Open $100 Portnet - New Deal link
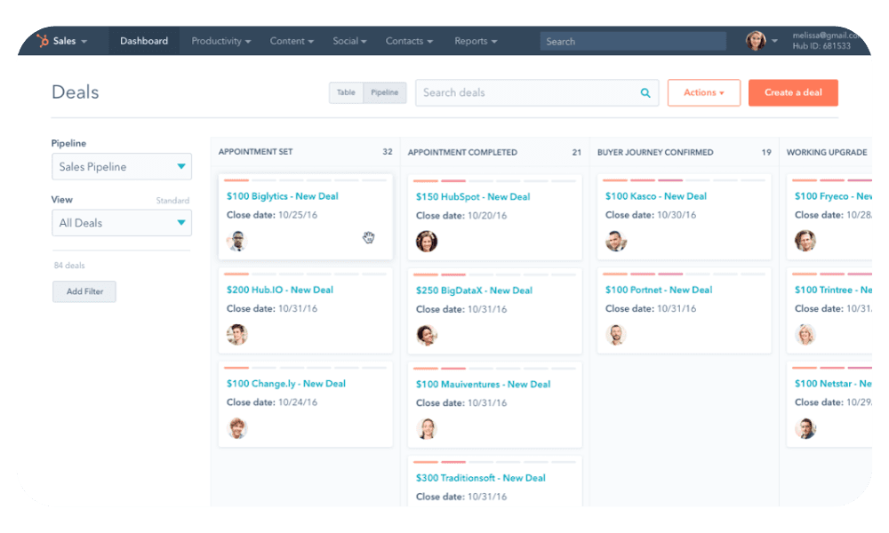The height and width of the screenshot is (533, 889). click(x=659, y=290)
